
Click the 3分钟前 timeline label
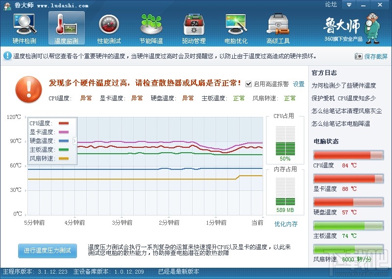point(122,223)
